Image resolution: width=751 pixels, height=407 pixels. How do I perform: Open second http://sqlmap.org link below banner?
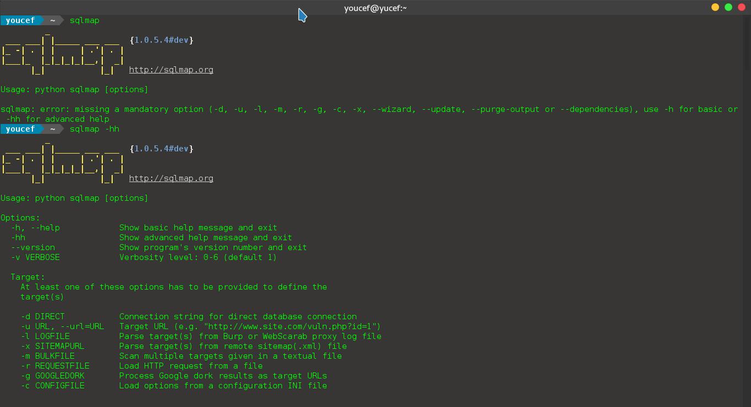click(x=171, y=178)
